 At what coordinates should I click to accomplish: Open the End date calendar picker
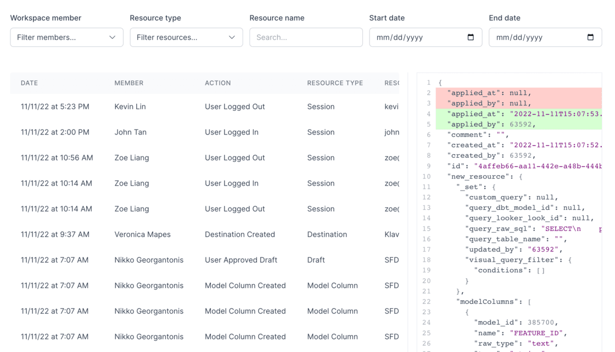pyautogui.click(x=590, y=37)
